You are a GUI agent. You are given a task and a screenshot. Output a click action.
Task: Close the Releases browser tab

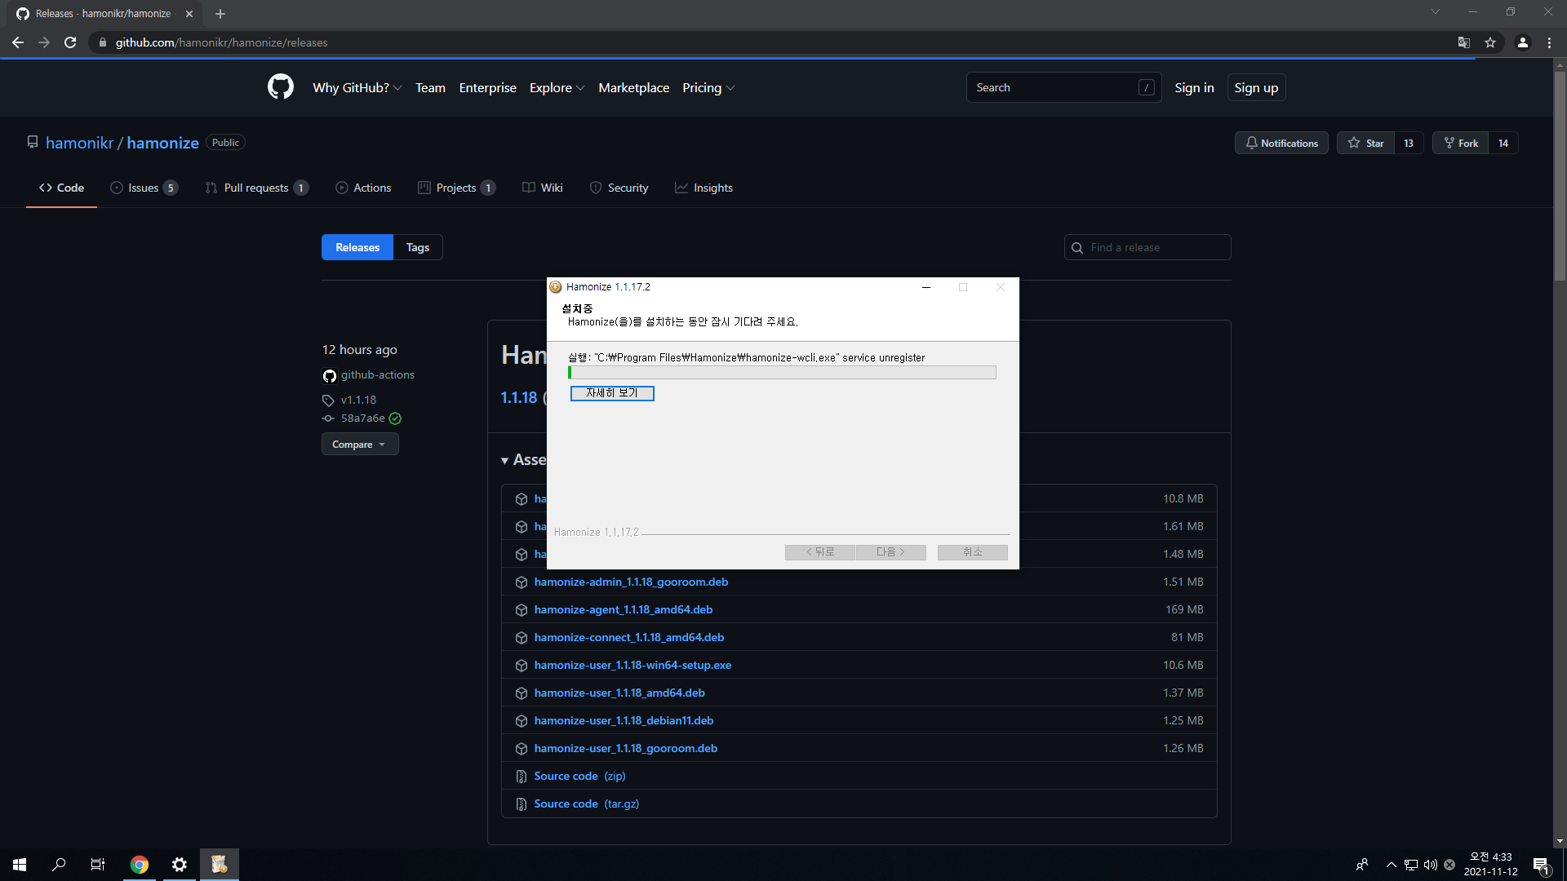pyautogui.click(x=189, y=14)
